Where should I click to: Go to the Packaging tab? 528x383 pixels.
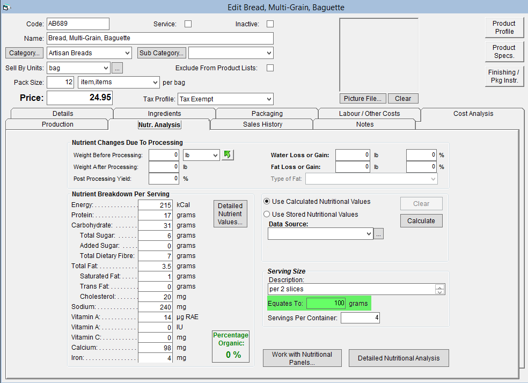[x=267, y=113]
